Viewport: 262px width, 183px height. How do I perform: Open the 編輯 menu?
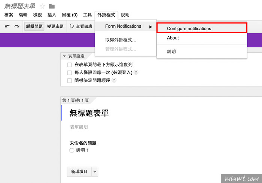click(23, 15)
